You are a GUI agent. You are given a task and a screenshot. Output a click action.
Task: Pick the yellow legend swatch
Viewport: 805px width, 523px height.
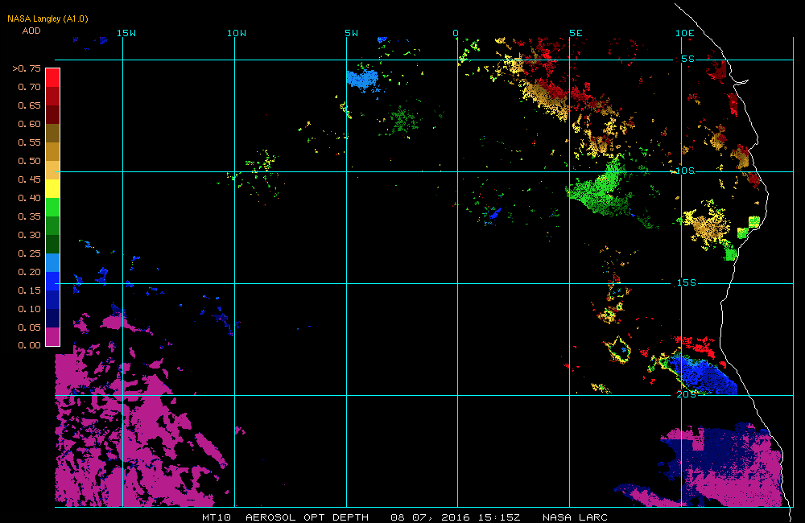coord(53,188)
